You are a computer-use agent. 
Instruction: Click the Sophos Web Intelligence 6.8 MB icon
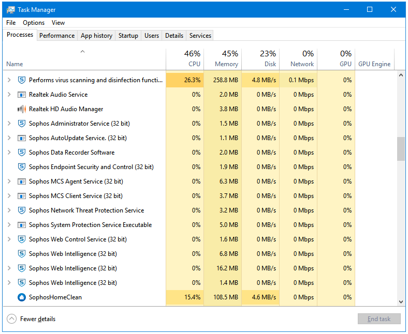[22, 254]
